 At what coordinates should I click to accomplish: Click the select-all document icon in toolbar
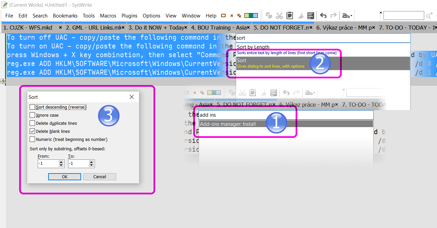coord(310,15)
